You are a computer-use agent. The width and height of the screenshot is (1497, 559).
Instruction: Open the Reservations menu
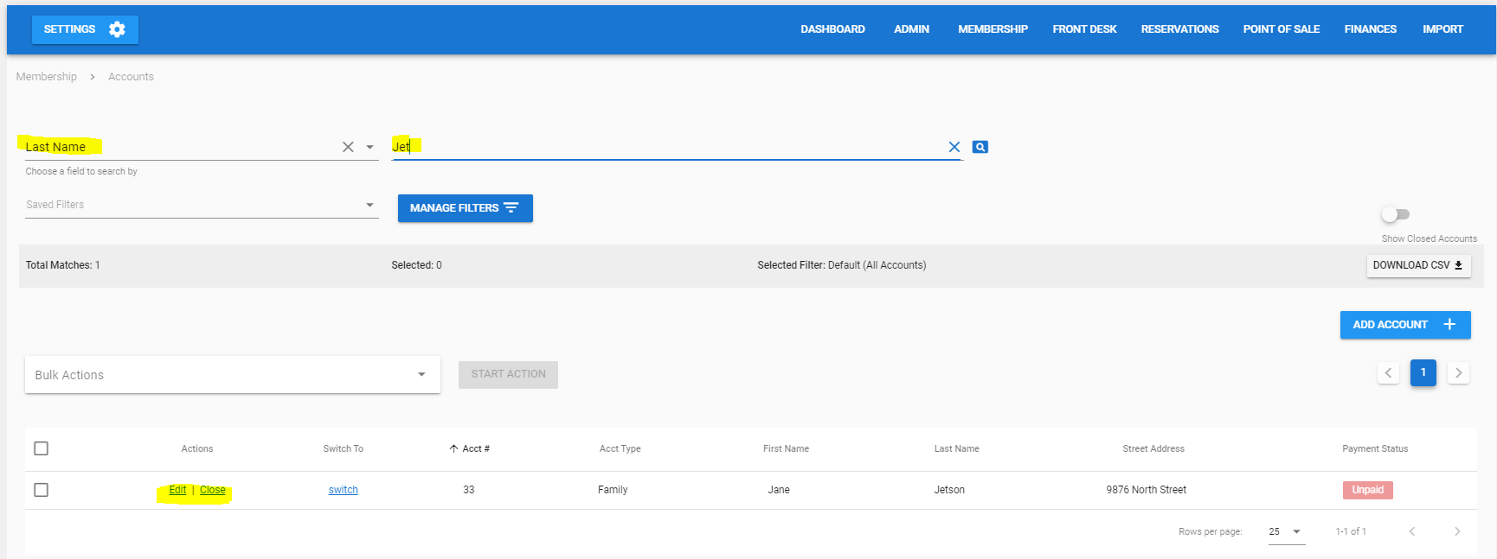1179,29
